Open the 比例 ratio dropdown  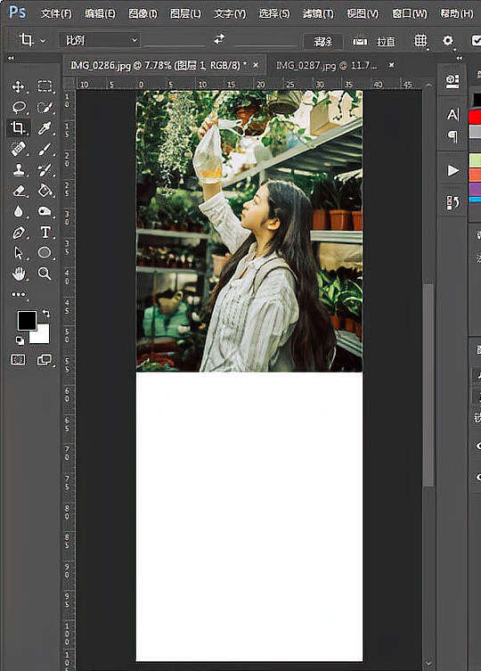click(99, 40)
